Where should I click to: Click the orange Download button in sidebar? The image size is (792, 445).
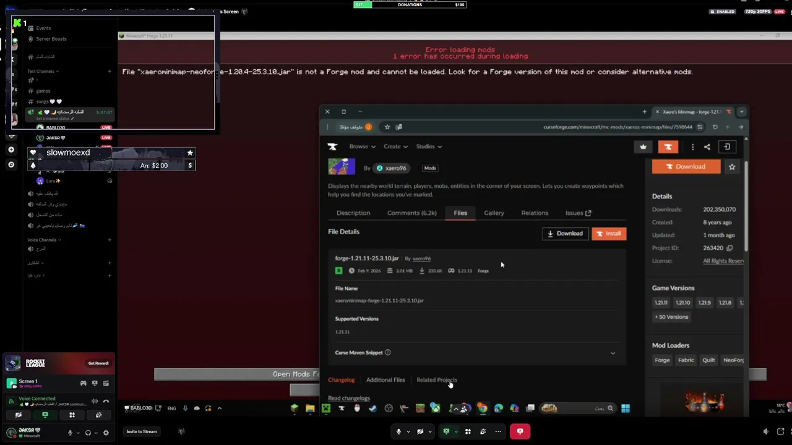[x=686, y=166]
